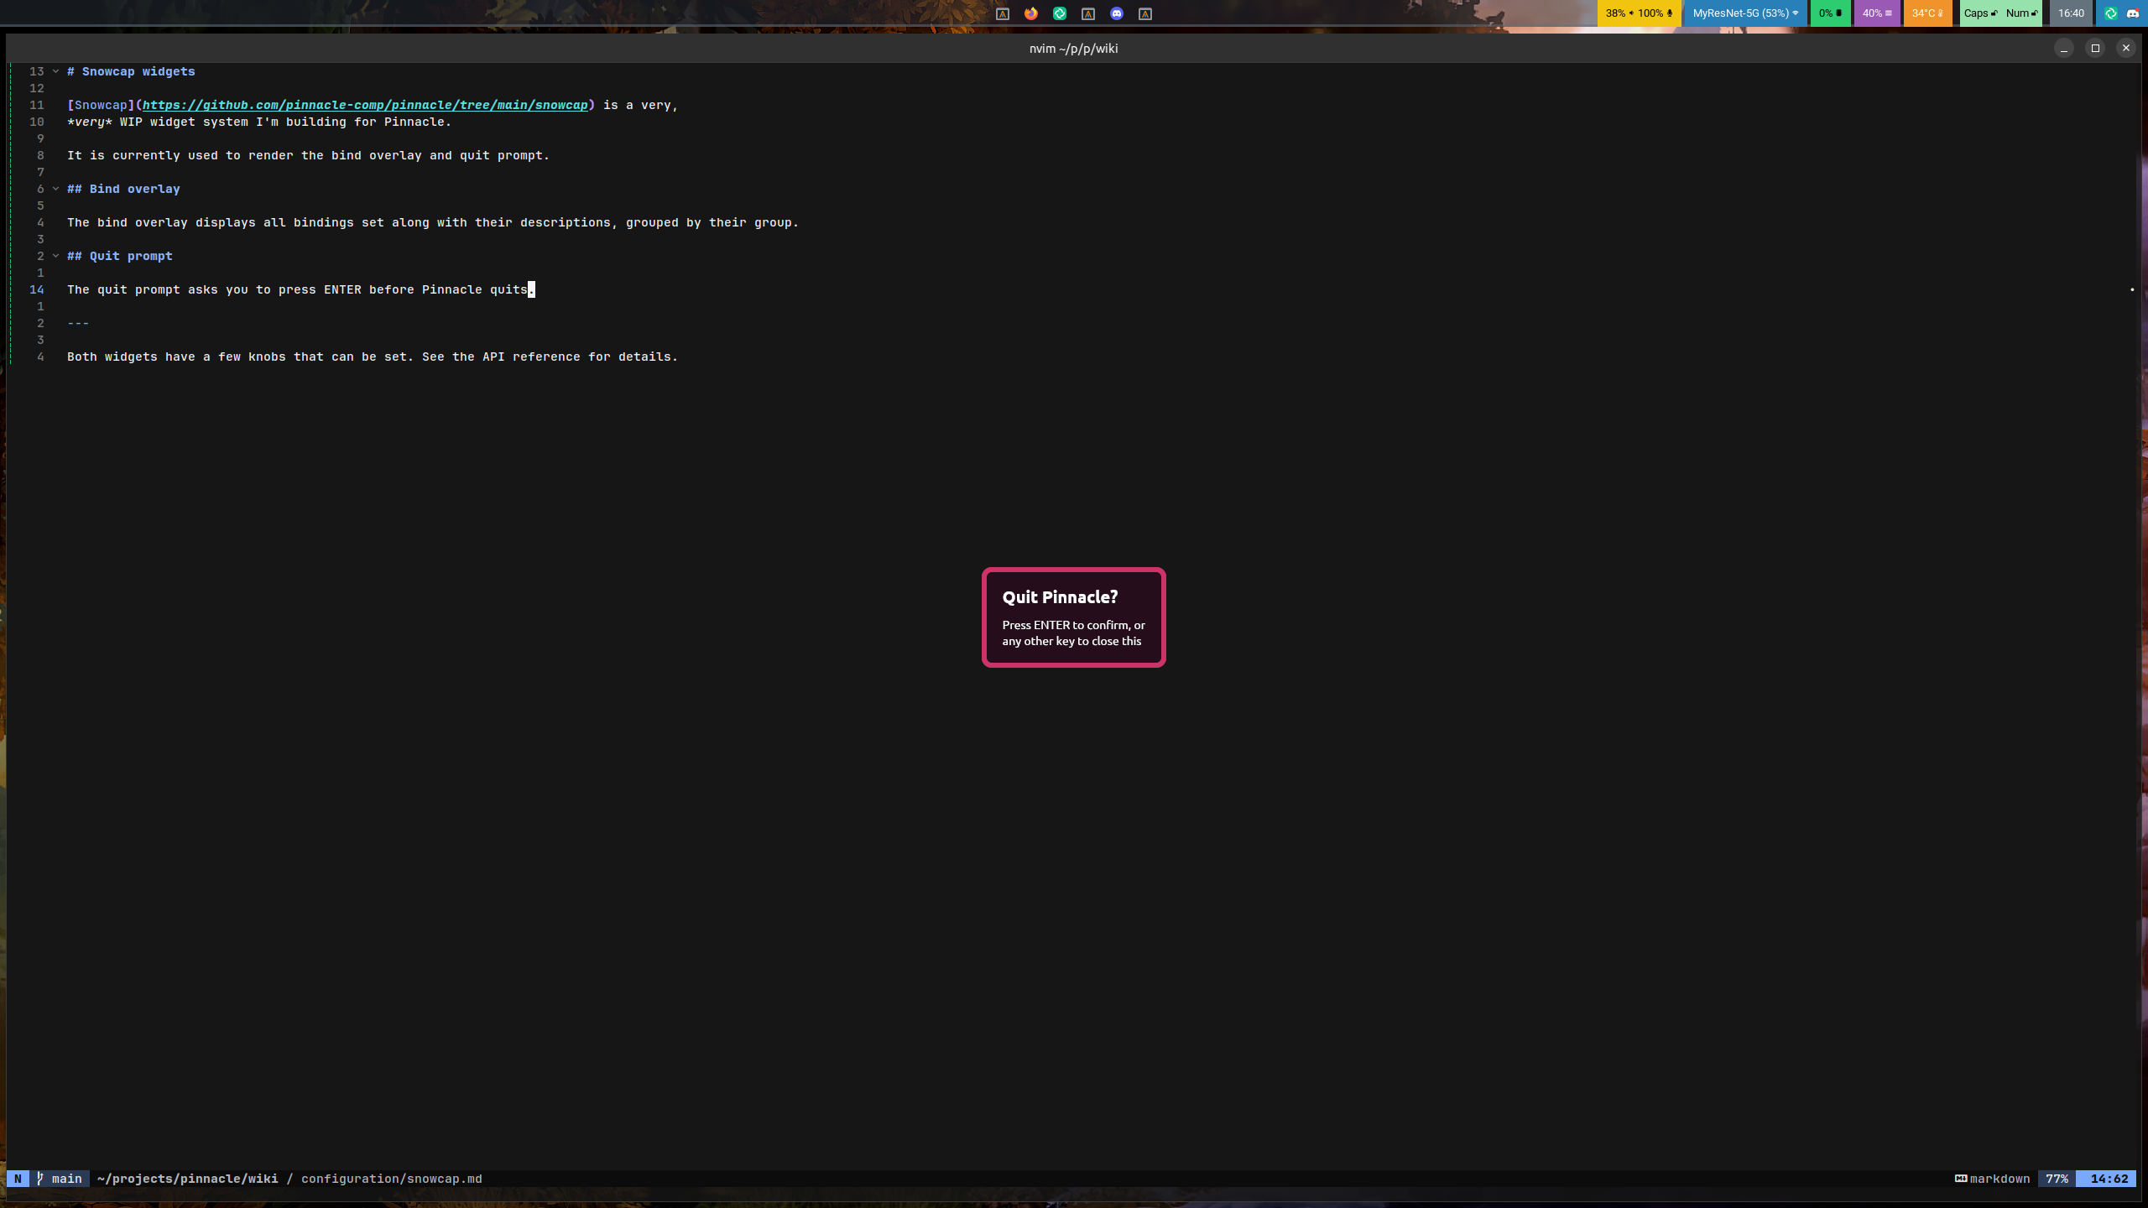Click the 'main' branch name in statusline
Image resolution: width=2148 pixels, height=1208 pixels.
pyautogui.click(x=67, y=1179)
